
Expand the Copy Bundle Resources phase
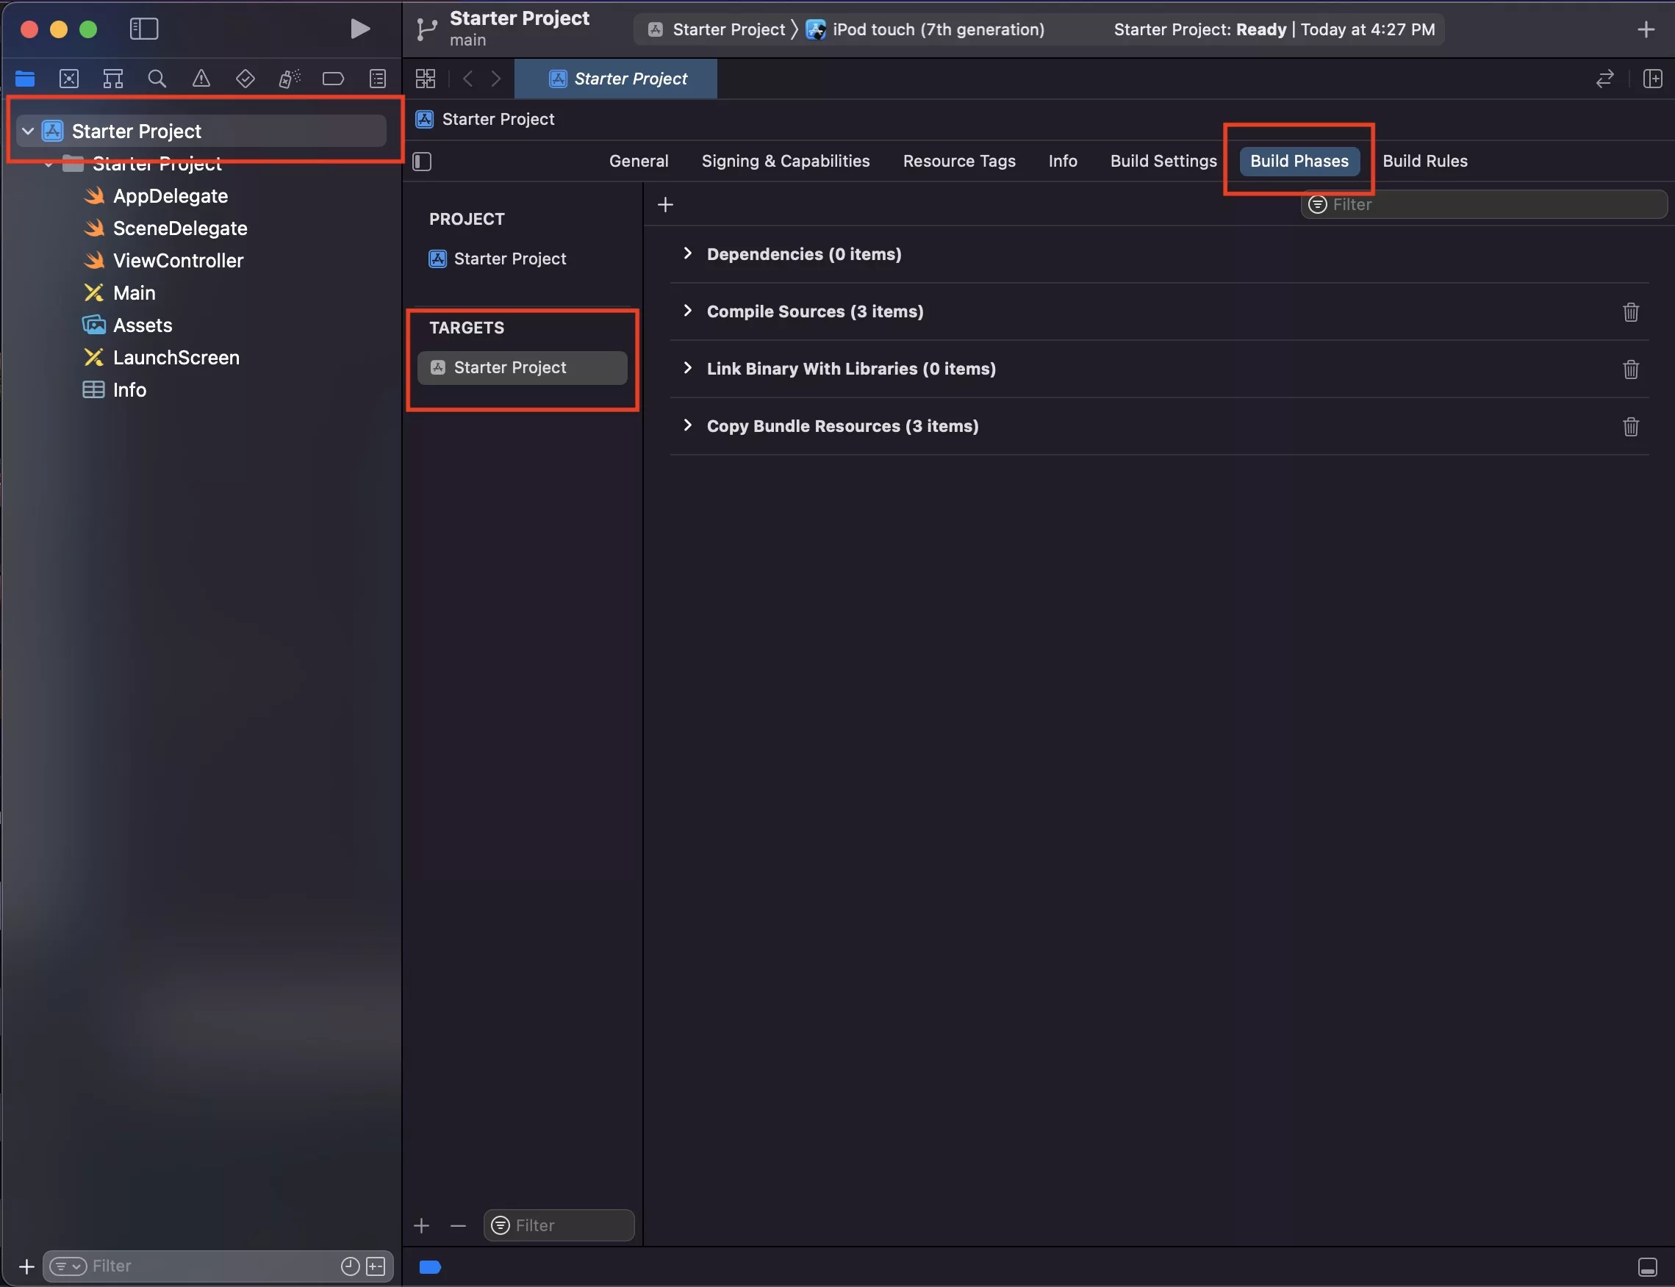(x=688, y=426)
